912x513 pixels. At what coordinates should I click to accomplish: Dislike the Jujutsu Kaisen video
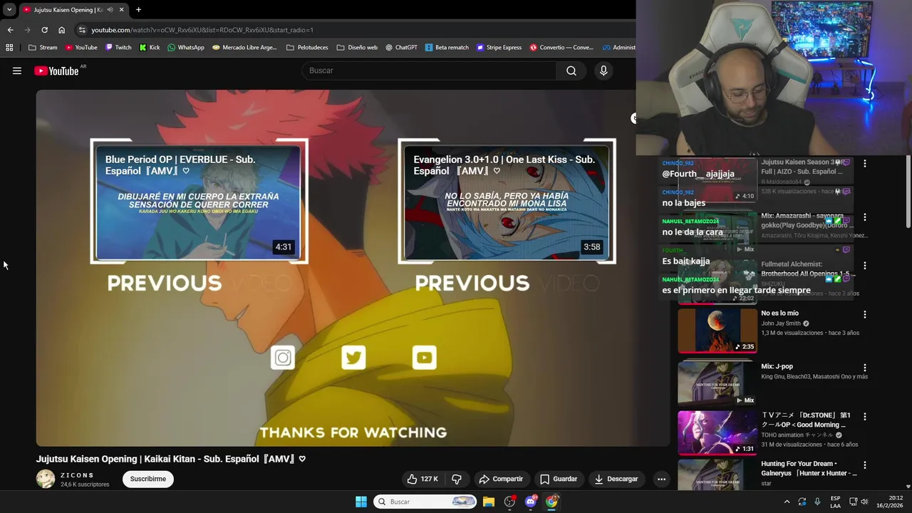tap(457, 479)
